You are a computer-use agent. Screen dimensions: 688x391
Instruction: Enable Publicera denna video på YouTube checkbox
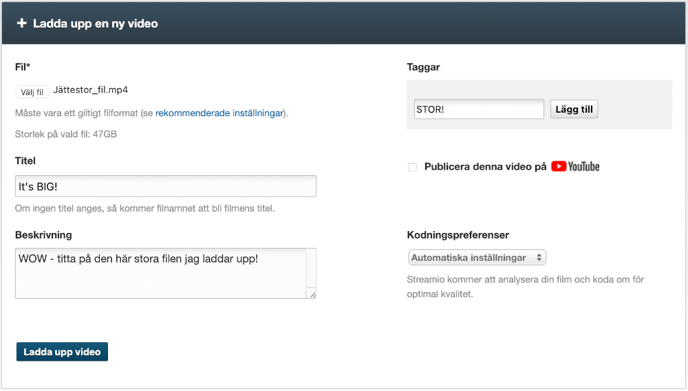412,167
